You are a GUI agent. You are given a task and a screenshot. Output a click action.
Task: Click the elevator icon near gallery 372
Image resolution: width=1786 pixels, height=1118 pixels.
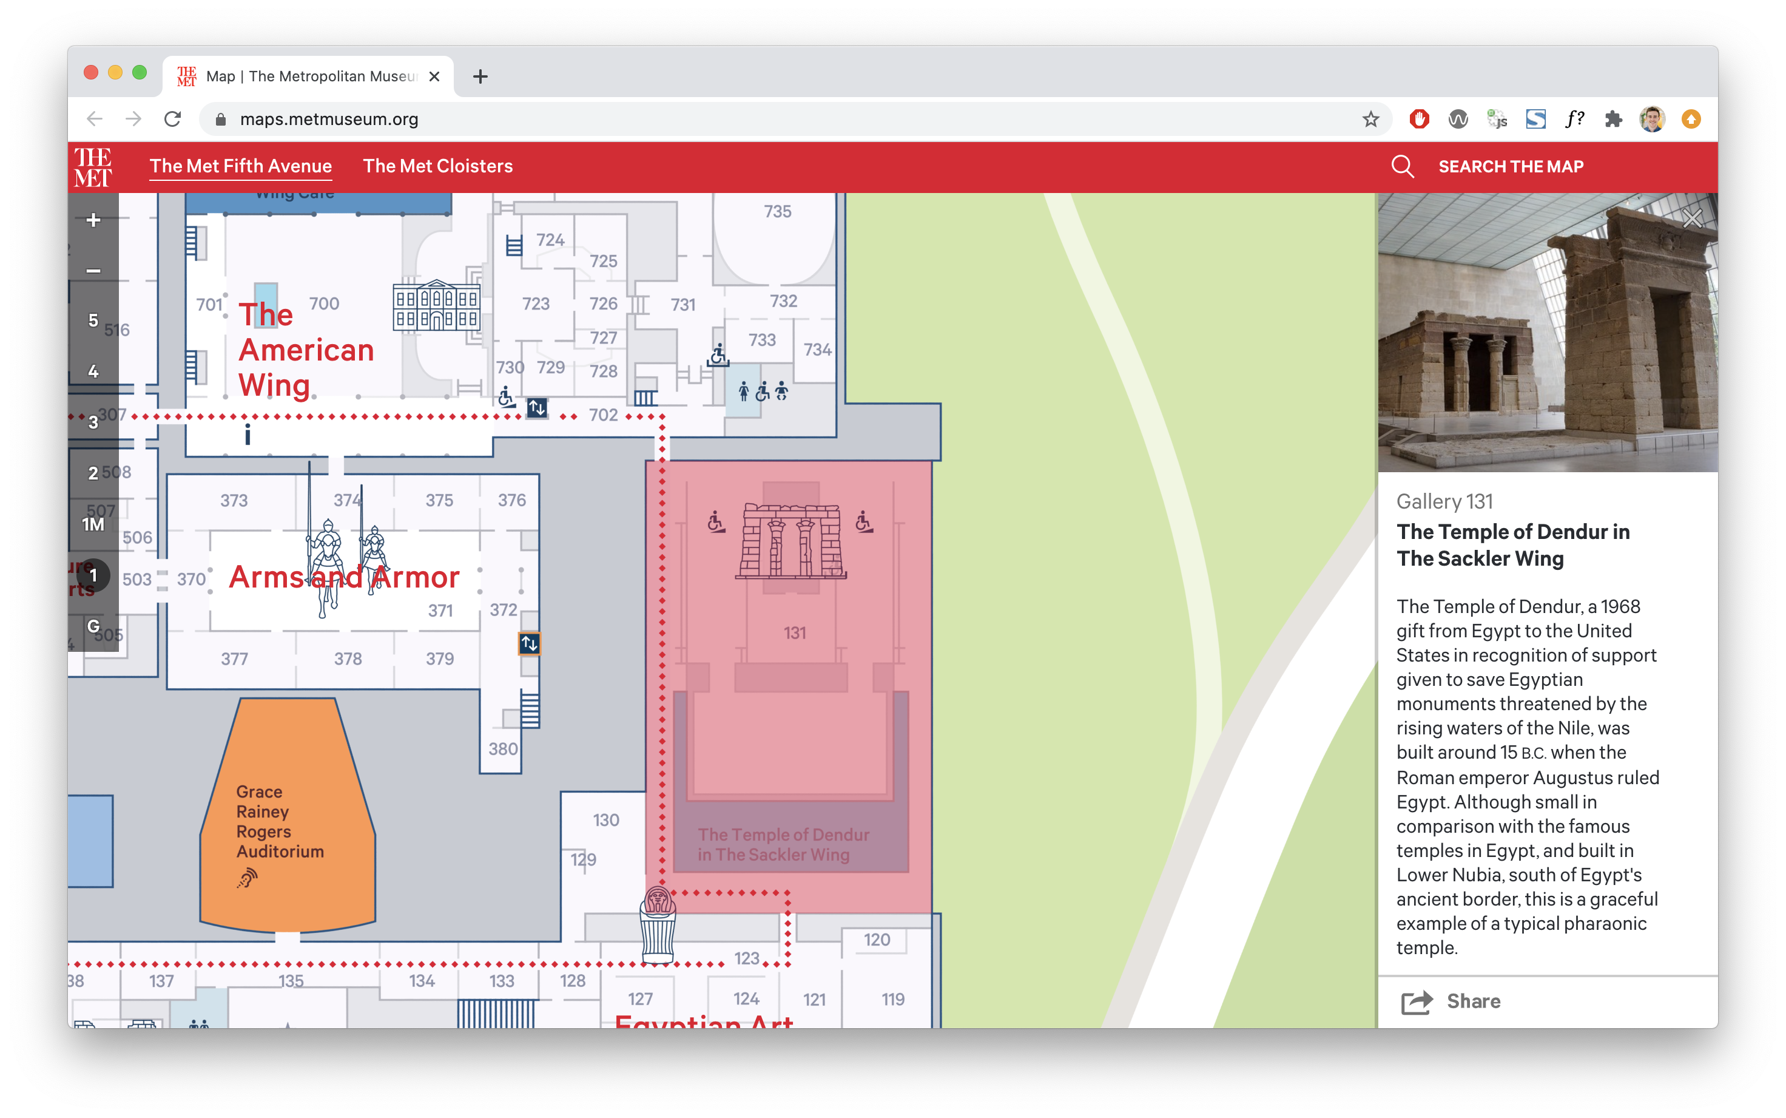tap(529, 644)
